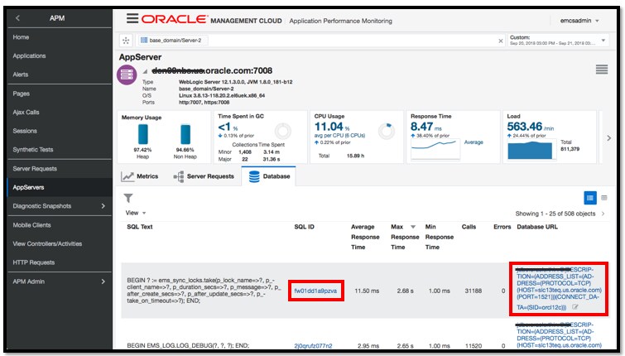625x356 pixels.
Task: Click the 8.47 ms Response Time value
Action: [x=426, y=127]
